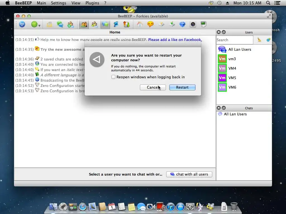This screenshot has height=214, width=286.
Task: Toggle the Users panel toolbar icon
Action: (x=84, y=25)
